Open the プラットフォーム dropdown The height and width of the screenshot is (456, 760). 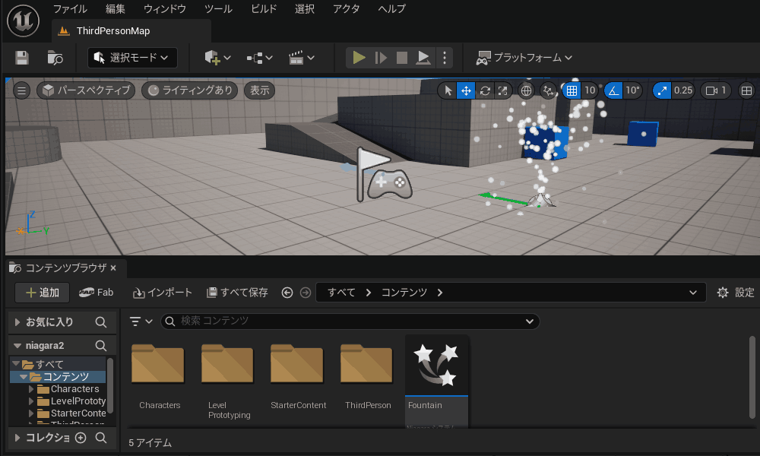(524, 58)
